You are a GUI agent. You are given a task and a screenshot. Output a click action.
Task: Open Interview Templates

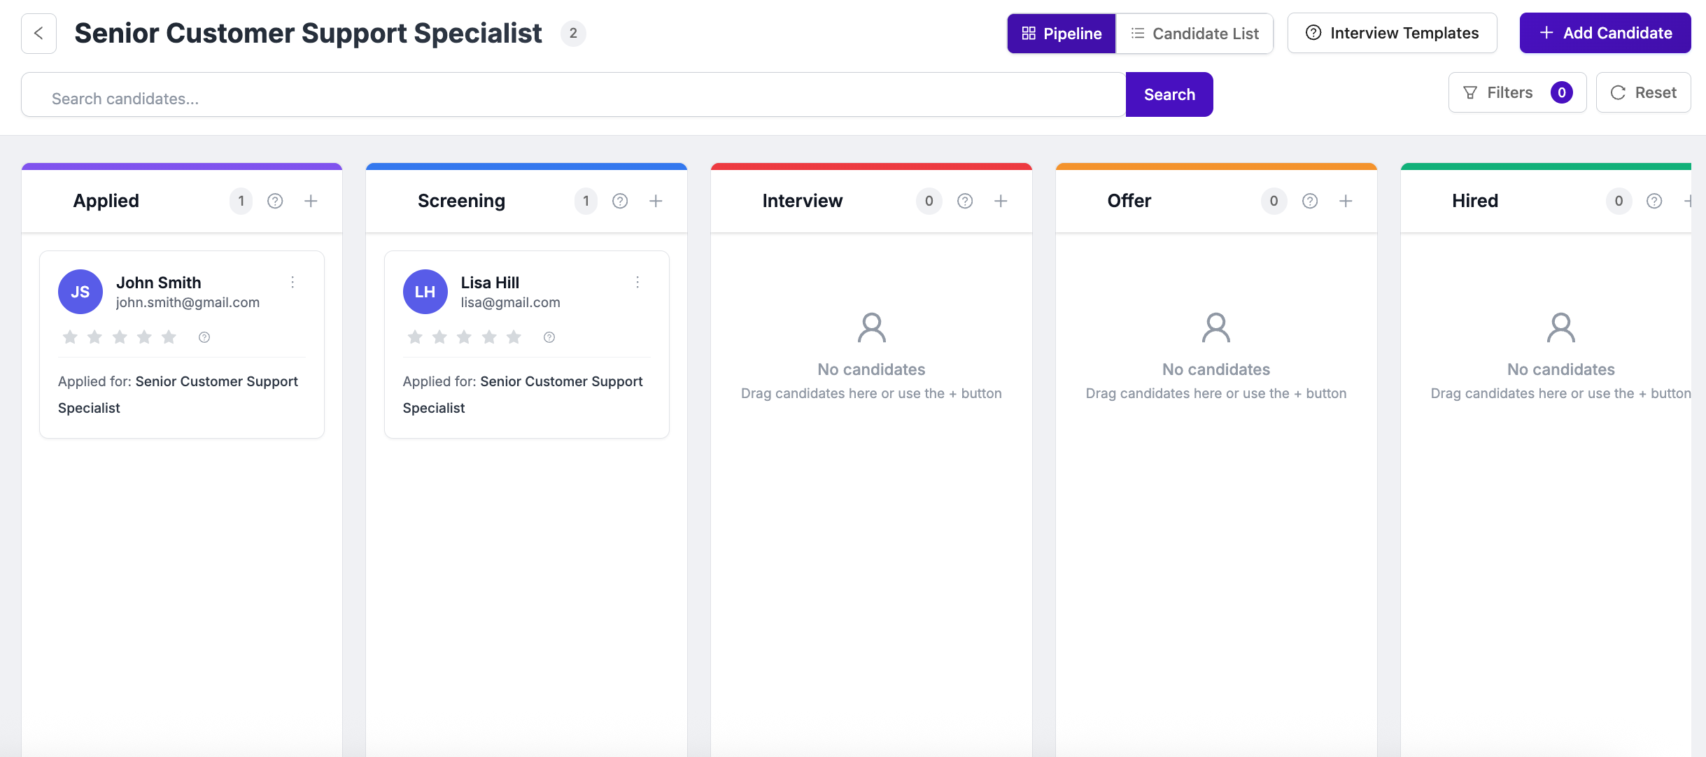tap(1392, 32)
